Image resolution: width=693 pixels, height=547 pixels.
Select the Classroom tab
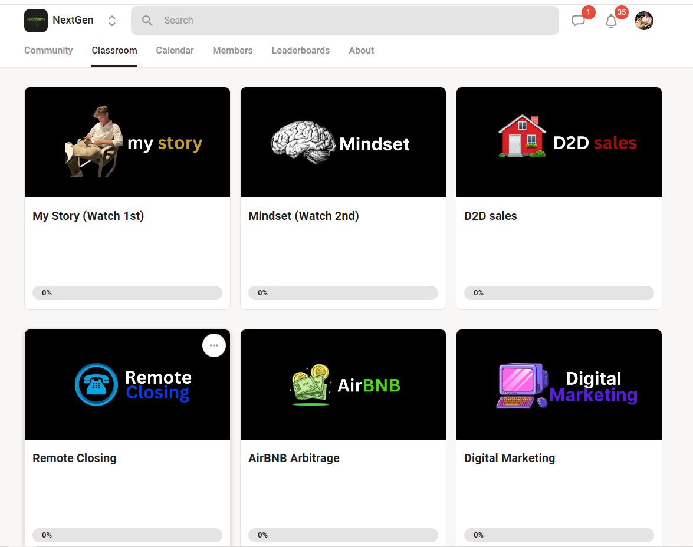(x=114, y=50)
